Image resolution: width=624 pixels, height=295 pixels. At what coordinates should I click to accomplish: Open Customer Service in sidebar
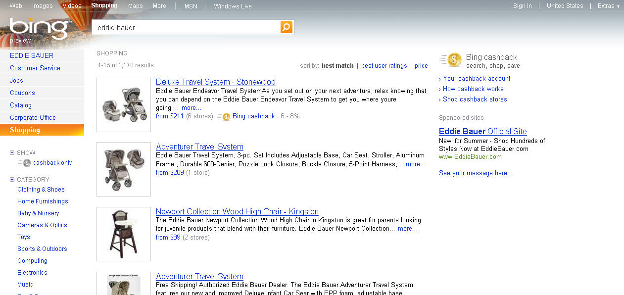pyautogui.click(x=35, y=68)
